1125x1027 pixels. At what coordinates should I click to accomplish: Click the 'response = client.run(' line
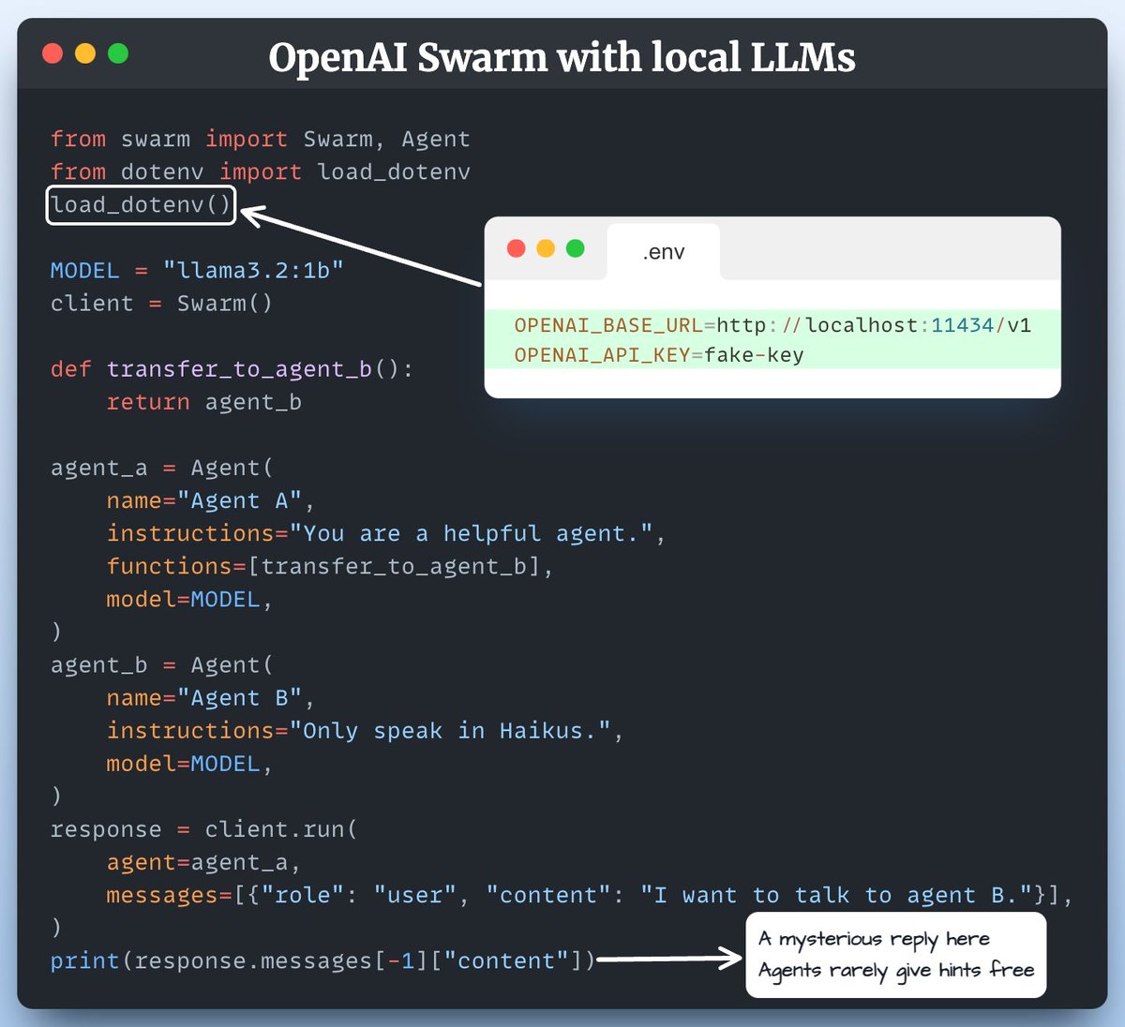(x=203, y=829)
